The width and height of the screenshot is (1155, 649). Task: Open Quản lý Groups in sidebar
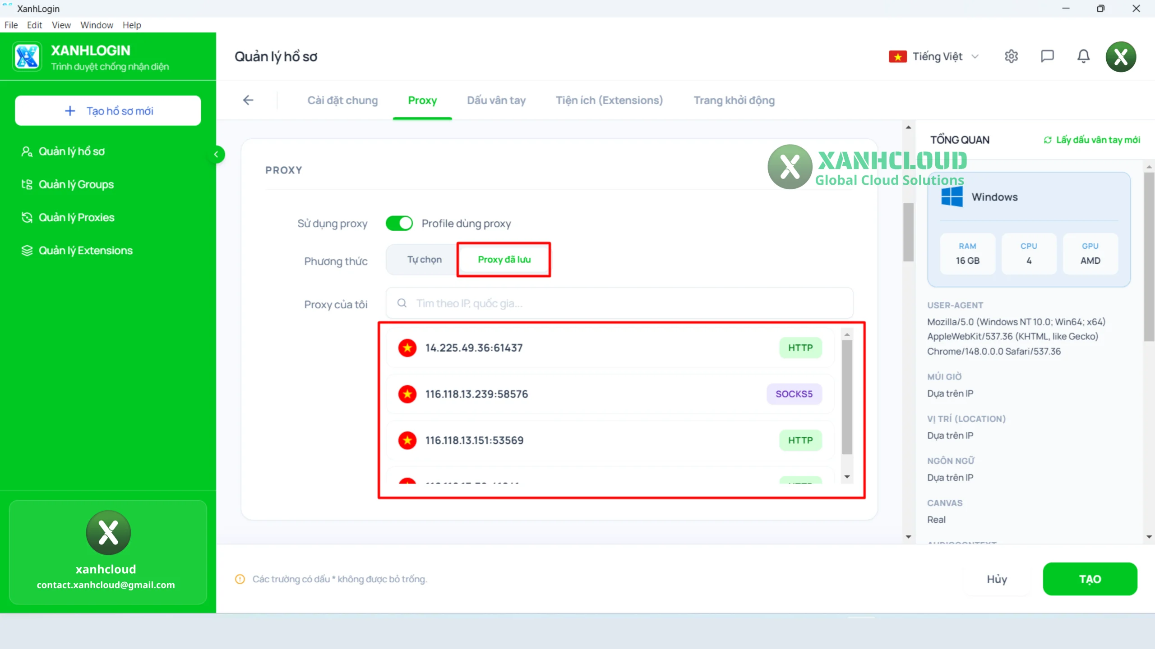click(x=76, y=184)
